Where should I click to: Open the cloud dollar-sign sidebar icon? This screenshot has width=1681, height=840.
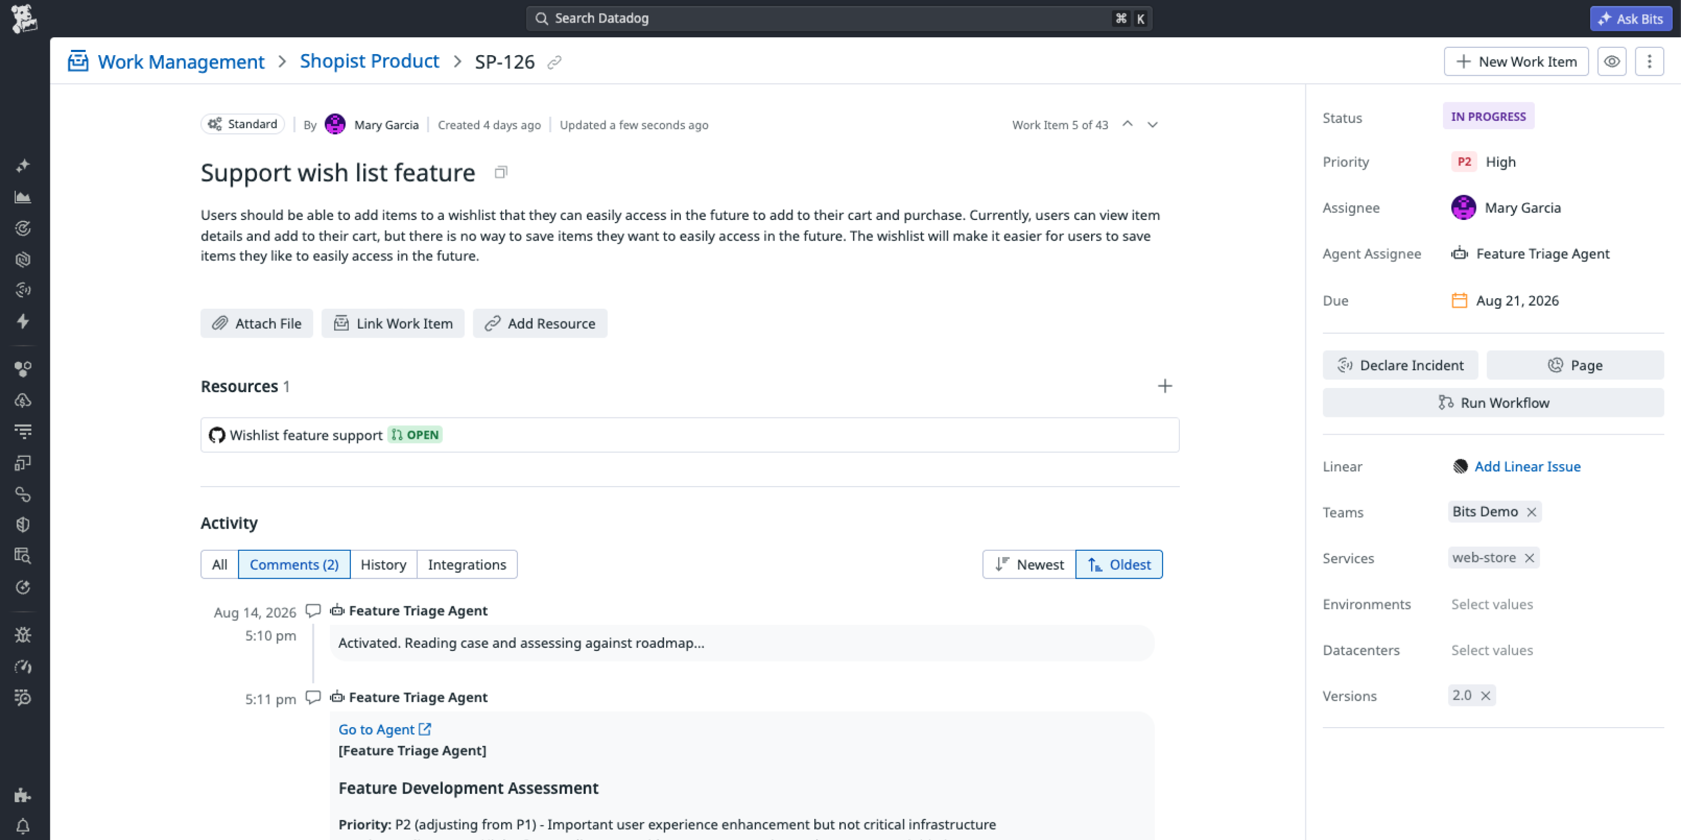pos(23,401)
